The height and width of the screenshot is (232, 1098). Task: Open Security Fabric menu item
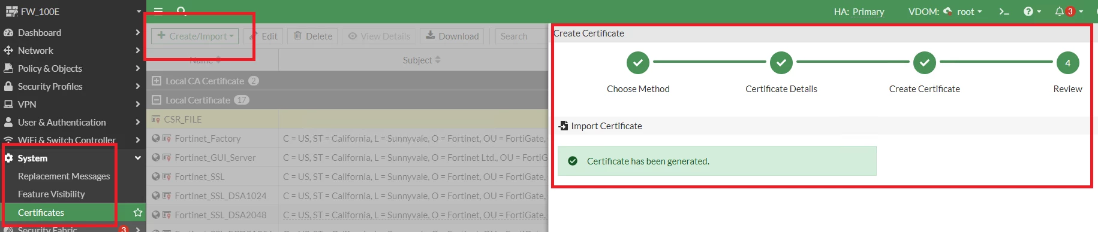coord(73,228)
